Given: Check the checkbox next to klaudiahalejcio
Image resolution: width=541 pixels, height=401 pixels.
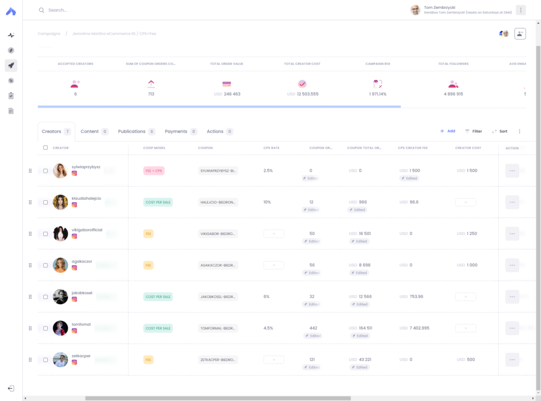Looking at the screenshot, I should 45,202.
